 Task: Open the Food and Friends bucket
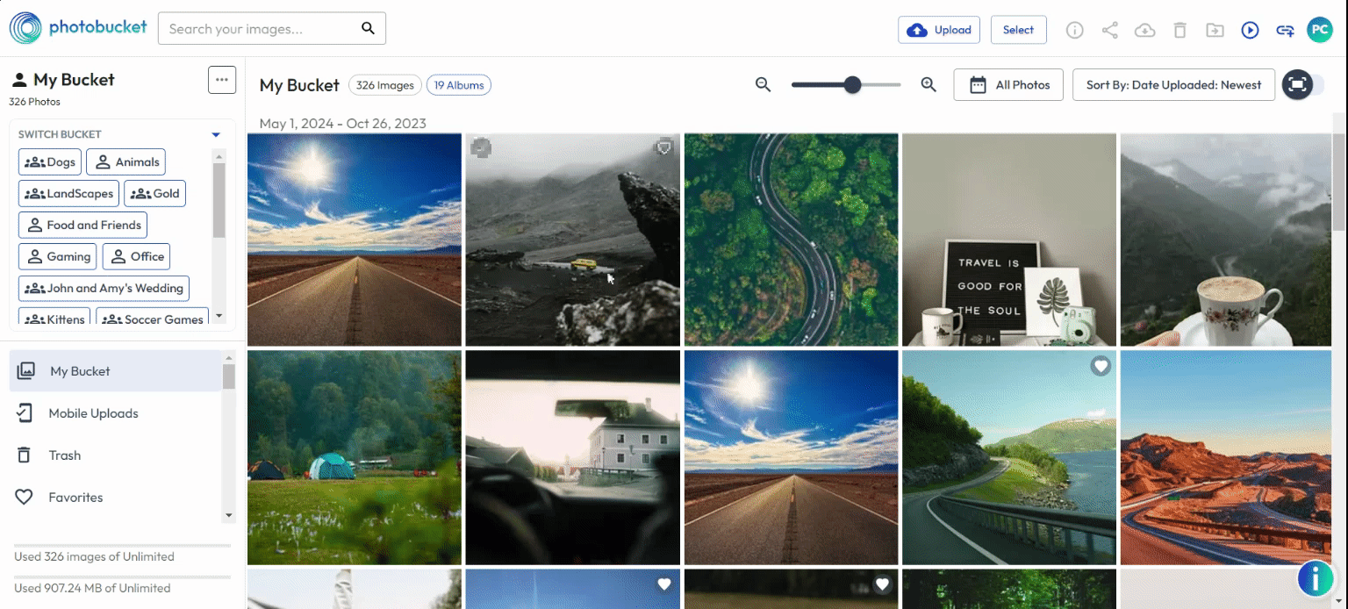(x=82, y=226)
